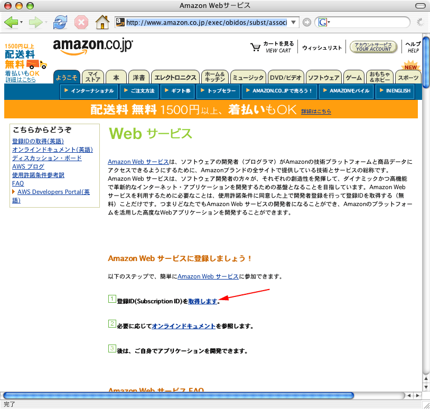Click the scroll down arrow on vertical scrollbar

[426, 388]
